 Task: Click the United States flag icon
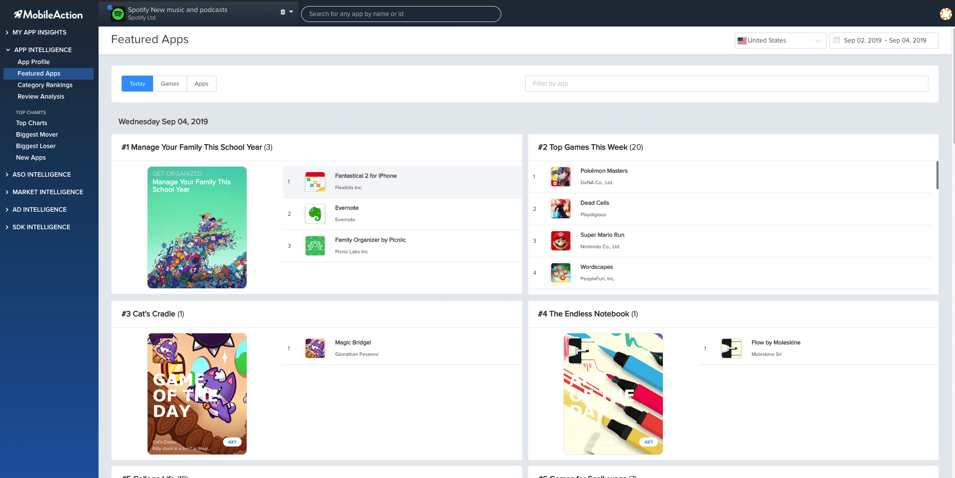(742, 41)
